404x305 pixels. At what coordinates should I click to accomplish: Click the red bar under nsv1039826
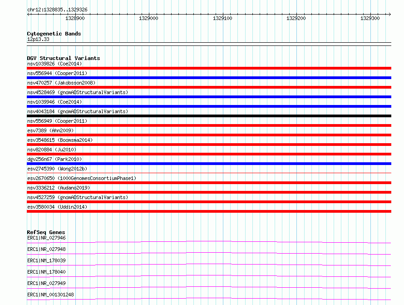tap(209, 68)
